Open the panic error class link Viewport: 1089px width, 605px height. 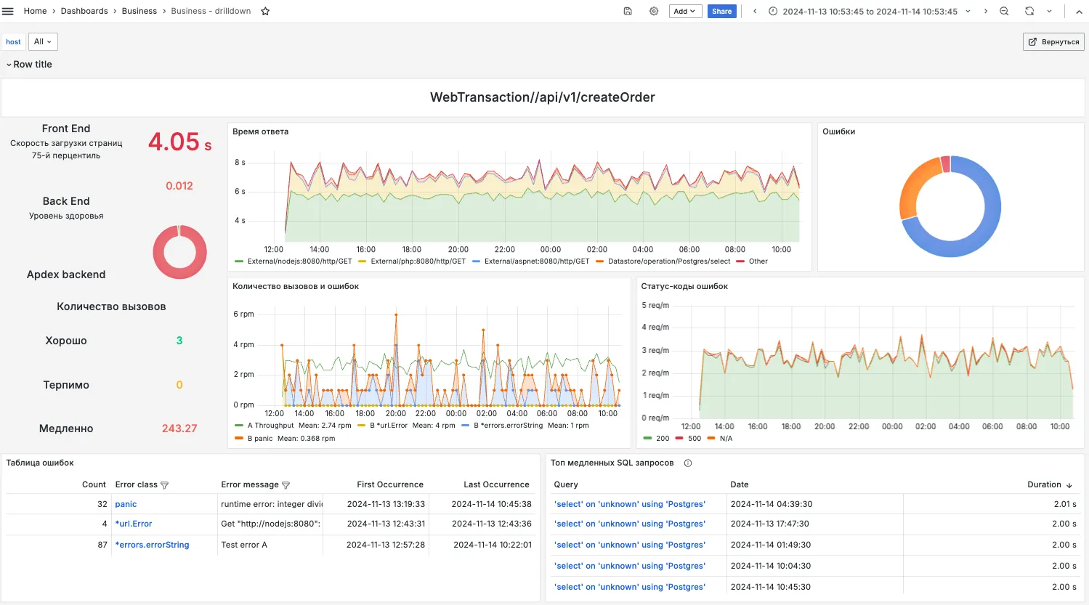(x=126, y=504)
